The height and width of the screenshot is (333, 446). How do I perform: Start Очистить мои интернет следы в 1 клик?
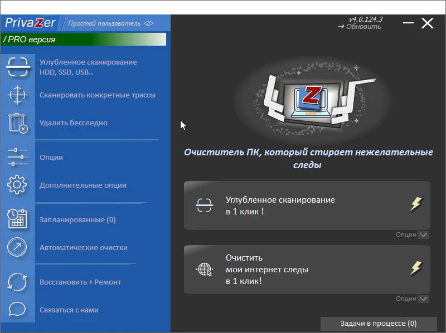click(307, 270)
